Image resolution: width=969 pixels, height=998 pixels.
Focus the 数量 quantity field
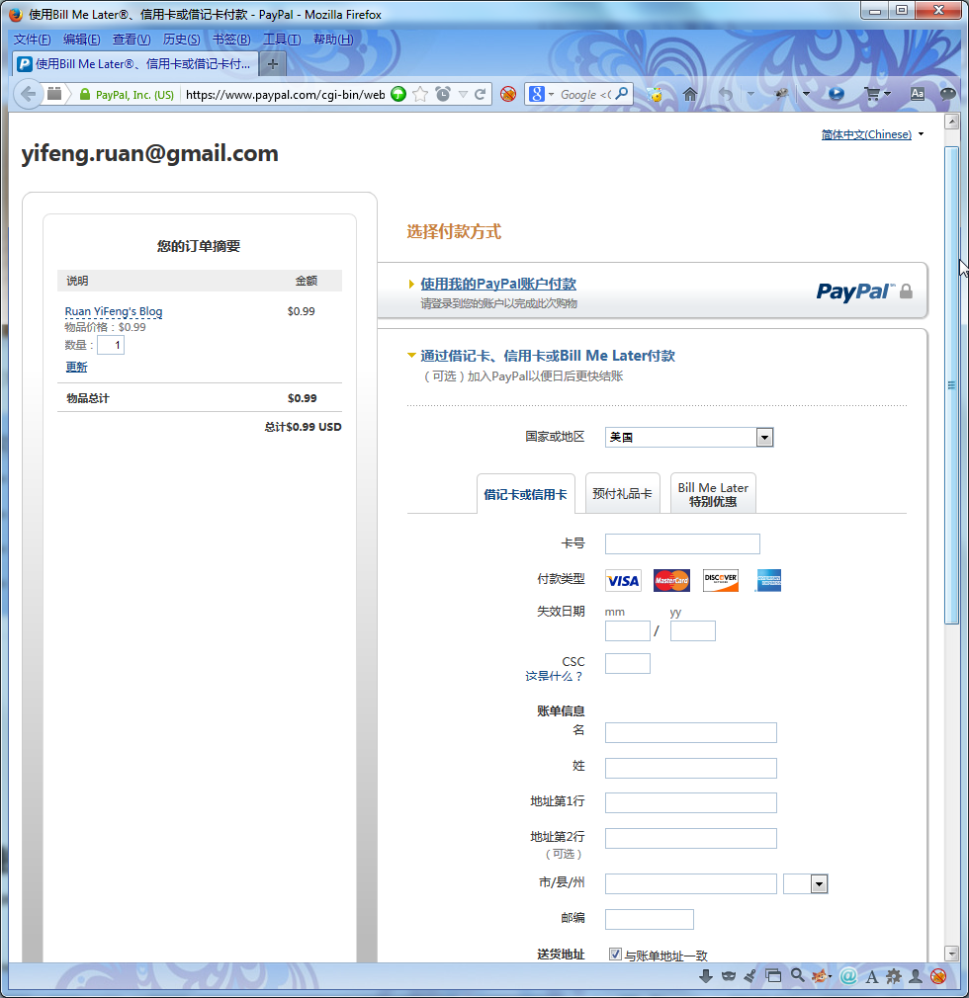click(111, 345)
